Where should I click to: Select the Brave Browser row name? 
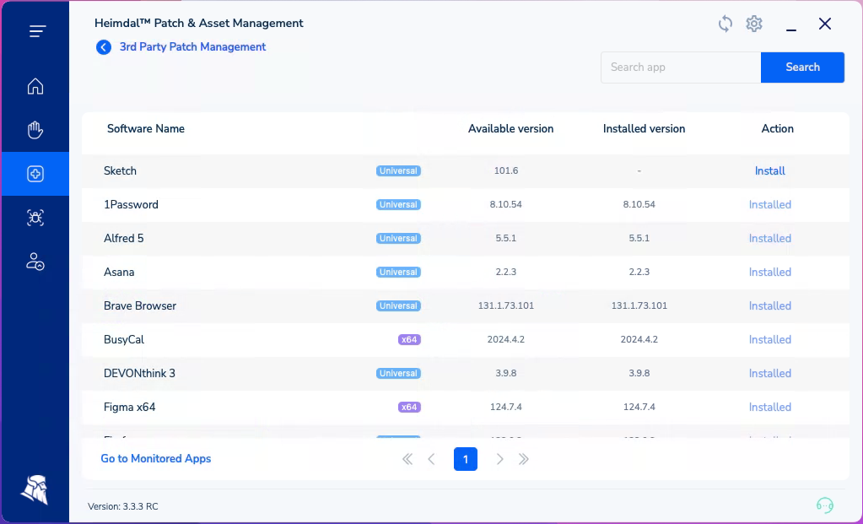tap(140, 306)
